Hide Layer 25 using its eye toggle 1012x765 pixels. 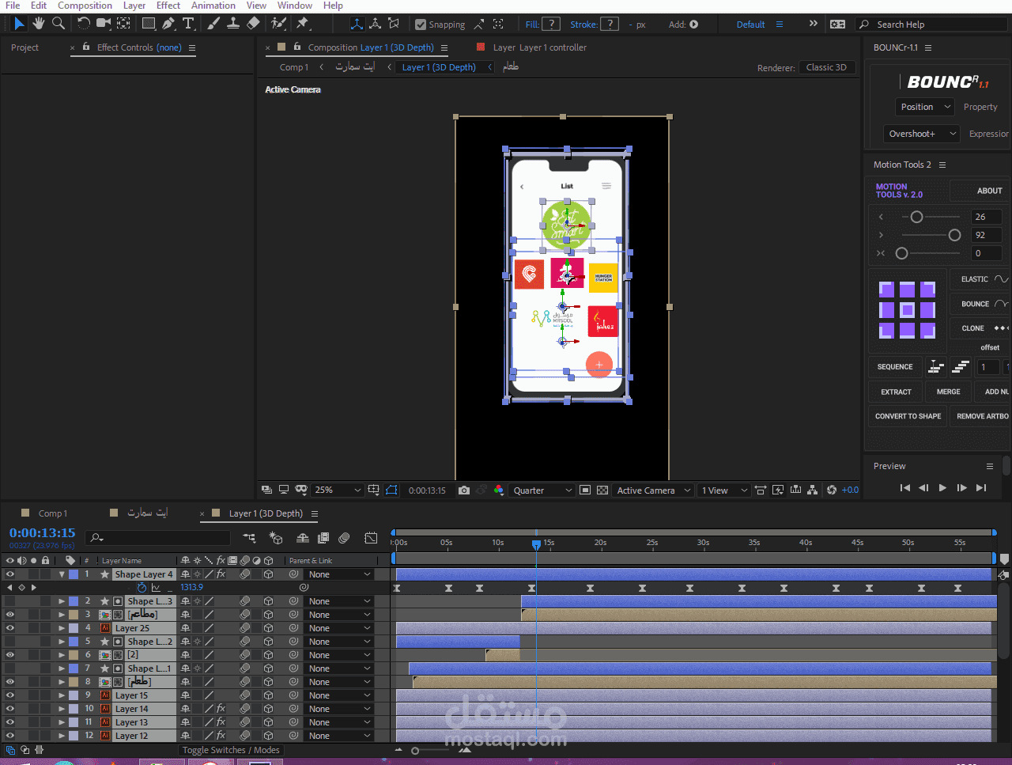pyautogui.click(x=9, y=628)
